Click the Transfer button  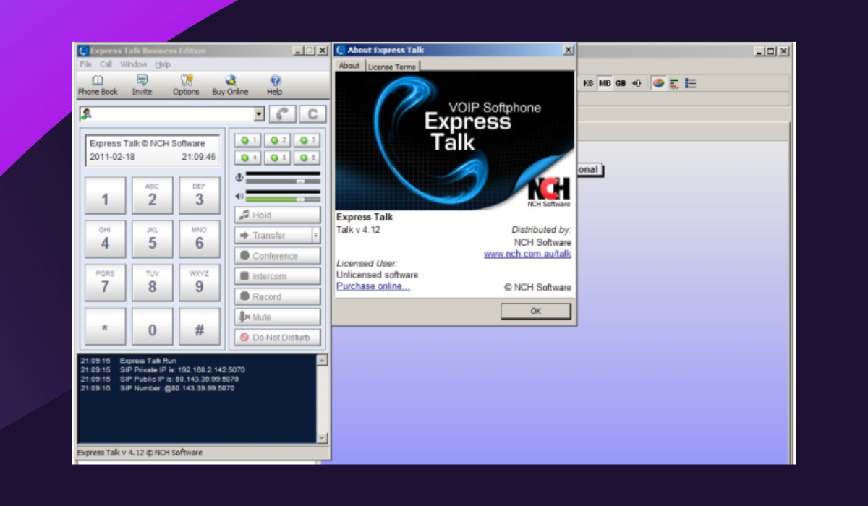[273, 236]
